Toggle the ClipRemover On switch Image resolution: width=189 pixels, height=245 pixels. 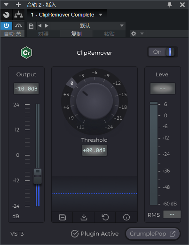[163, 52]
